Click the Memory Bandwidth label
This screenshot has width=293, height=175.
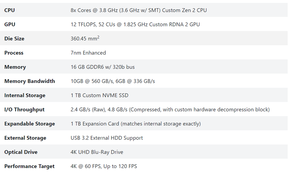[30, 81]
